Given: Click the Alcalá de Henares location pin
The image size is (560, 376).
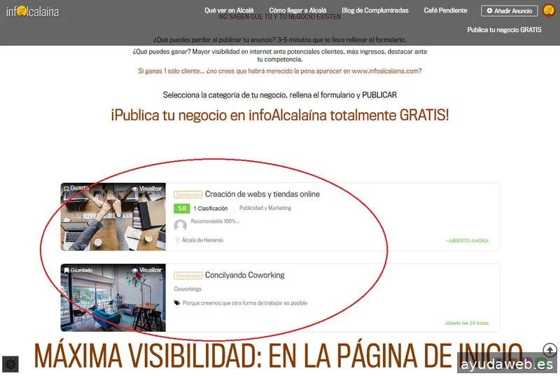Looking at the screenshot, I should pos(177,240).
